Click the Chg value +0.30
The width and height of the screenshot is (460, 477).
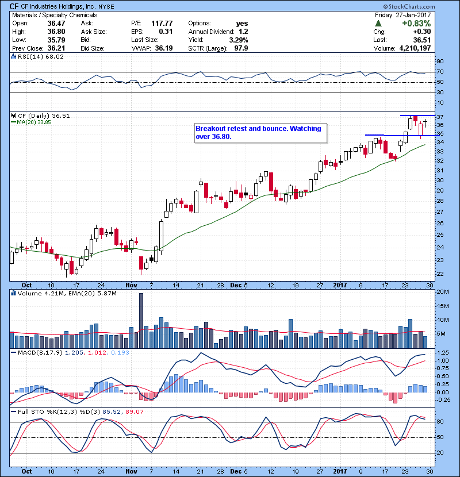click(x=421, y=32)
